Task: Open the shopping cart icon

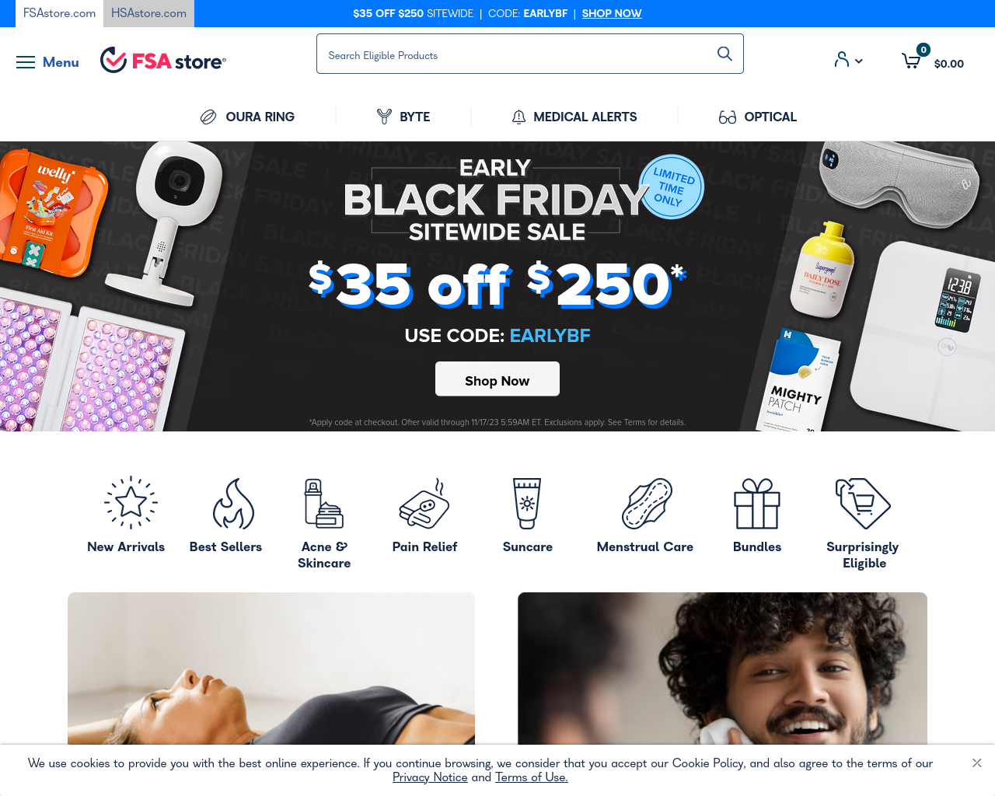Action: pos(911,61)
